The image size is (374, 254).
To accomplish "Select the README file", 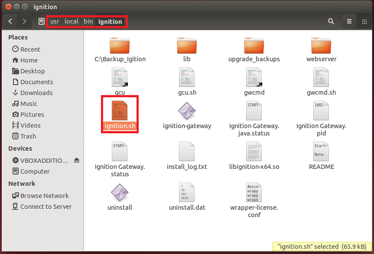I will pyautogui.click(x=321, y=156).
